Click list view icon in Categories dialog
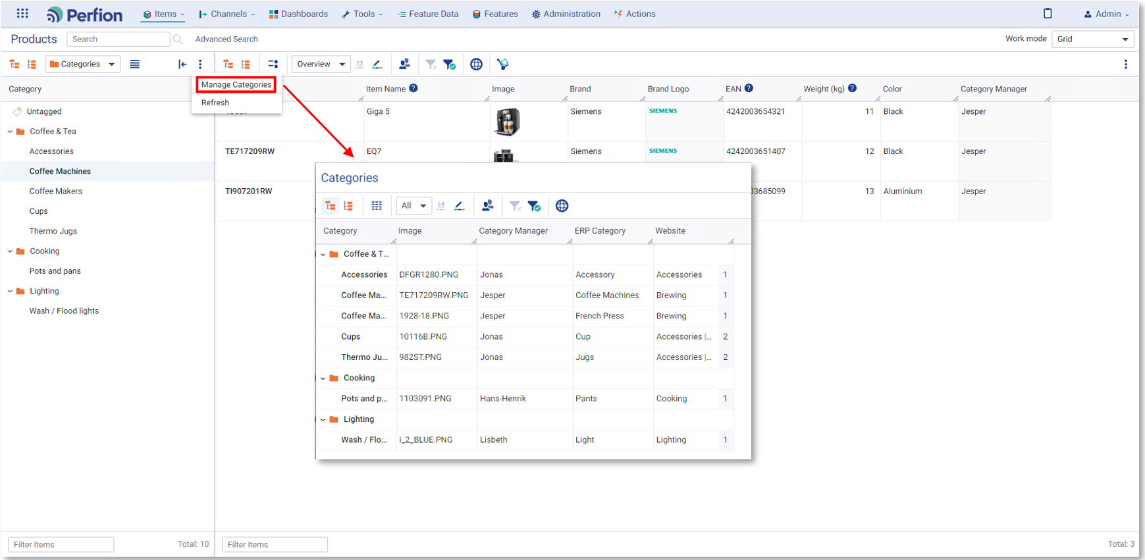The image size is (1145, 560). [348, 206]
